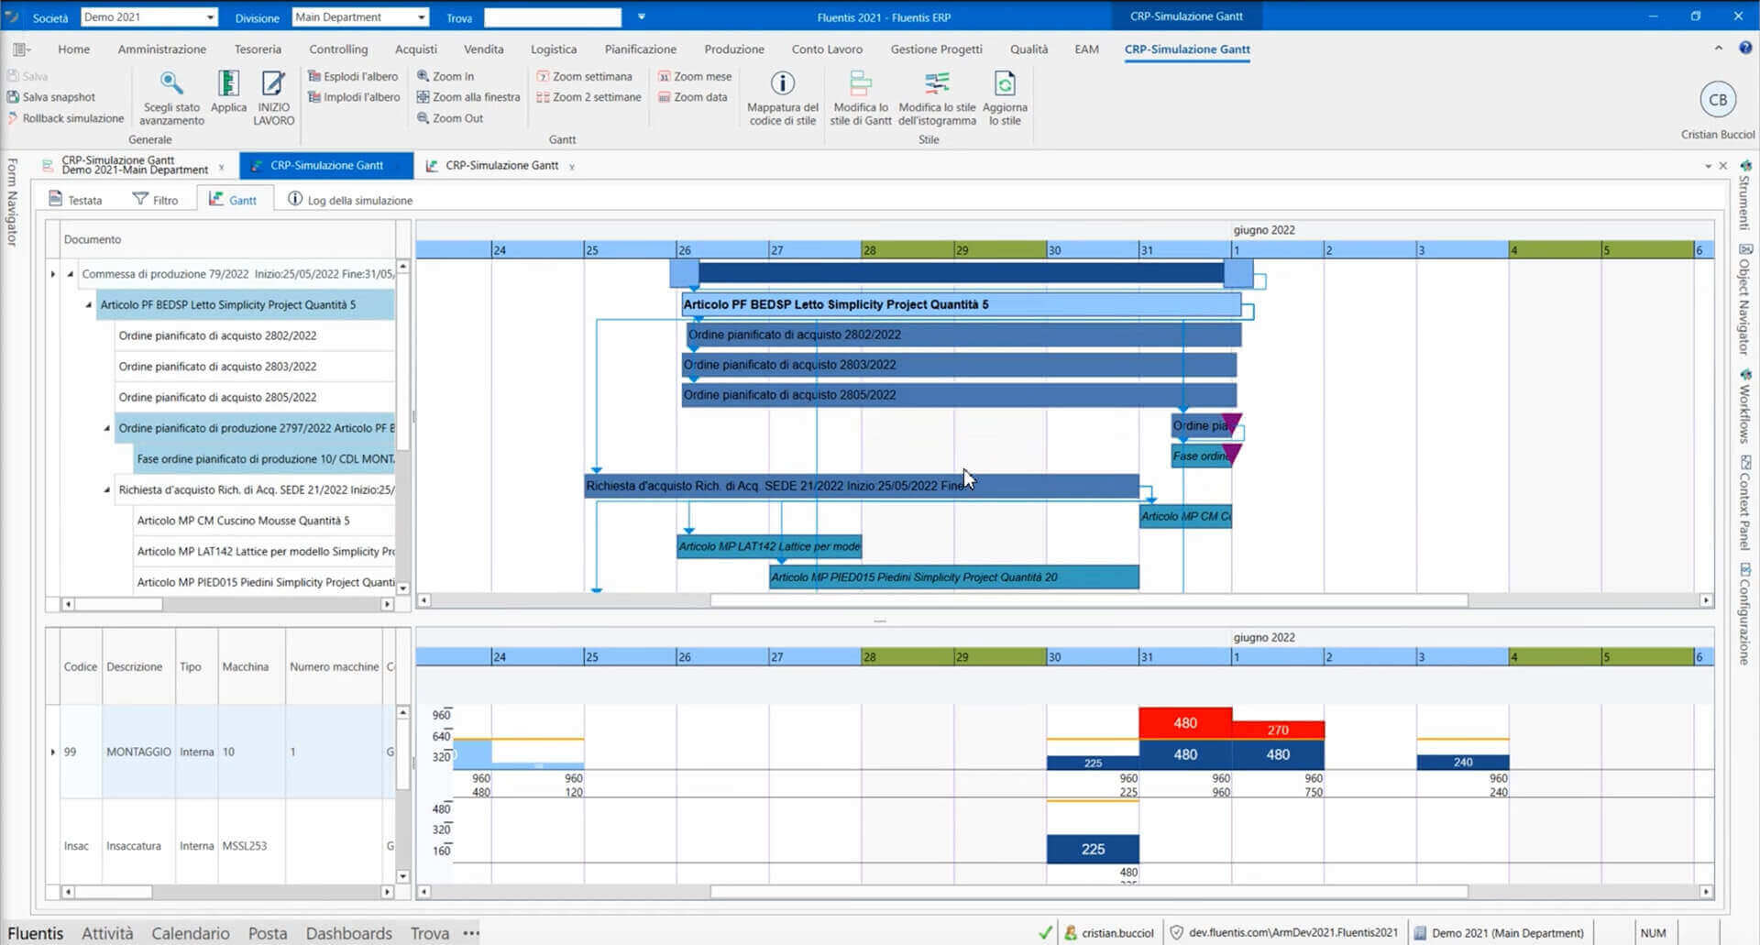Click the red 480 overload histogram bar
Screen dimensions: 1760x945
tap(1185, 723)
